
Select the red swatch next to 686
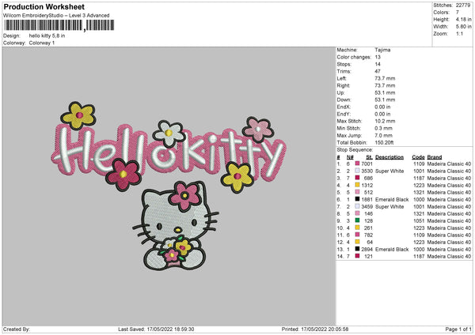tap(357, 178)
